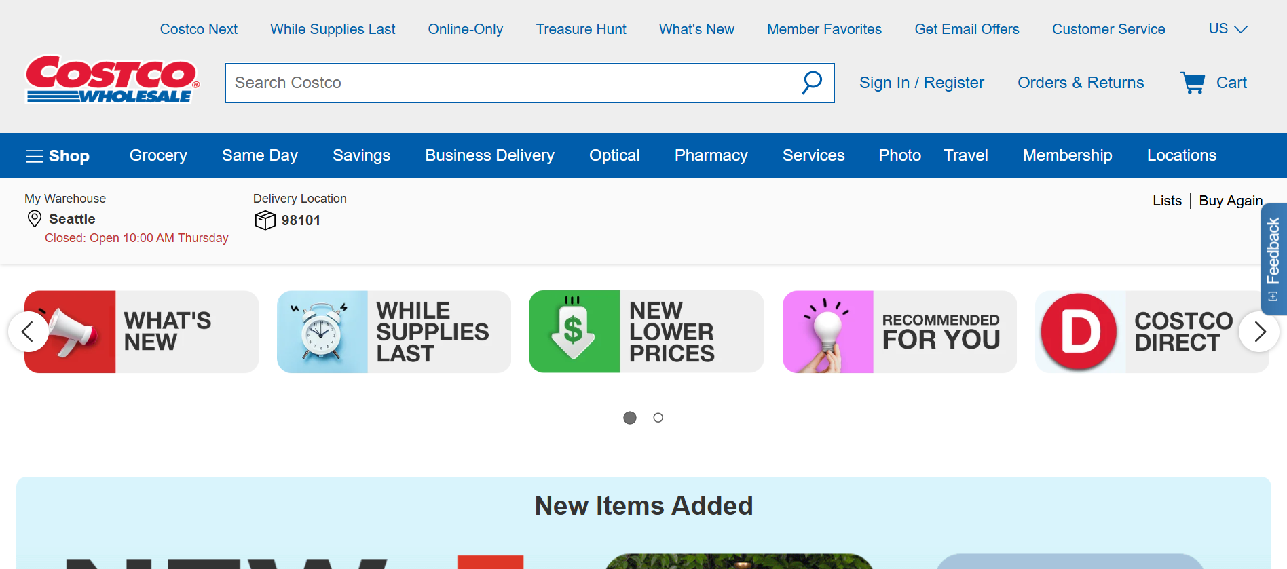Click Sign In / Register link
This screenshot has width=1287, height=569.
[x=921, y=83]
